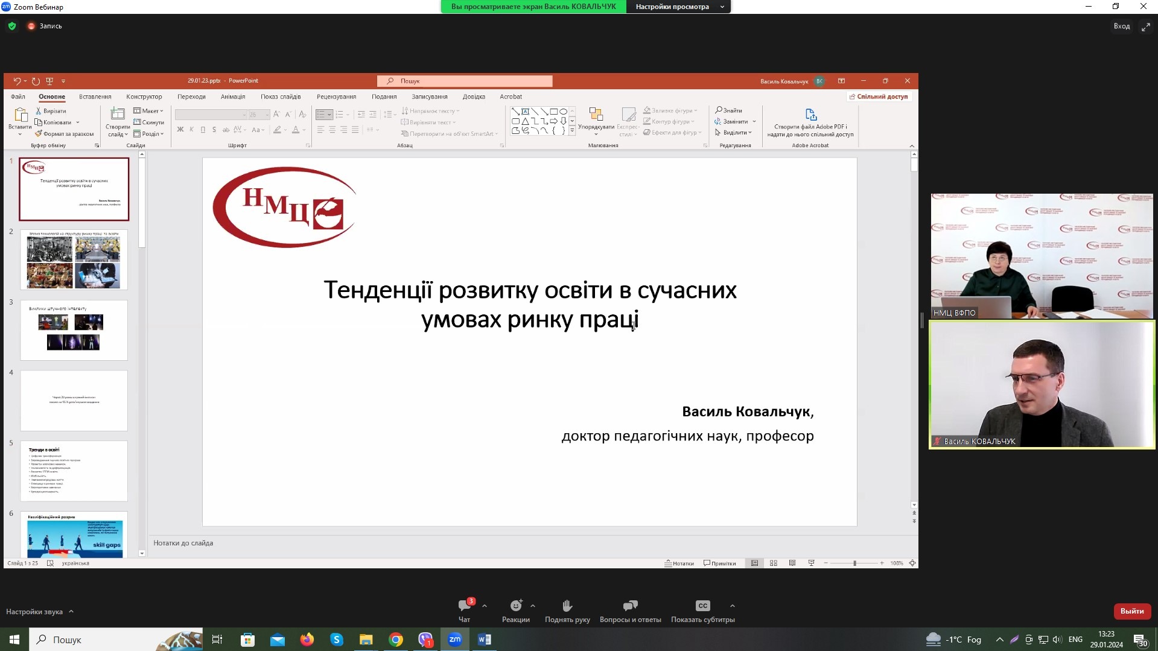The image size is (1158, 651).
Task: Click the Упорядкувати arrange icon
Action: click(x=596, y=115)
